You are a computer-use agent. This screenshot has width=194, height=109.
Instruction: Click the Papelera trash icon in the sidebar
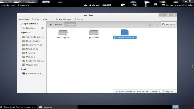click(x=24, y=64)
